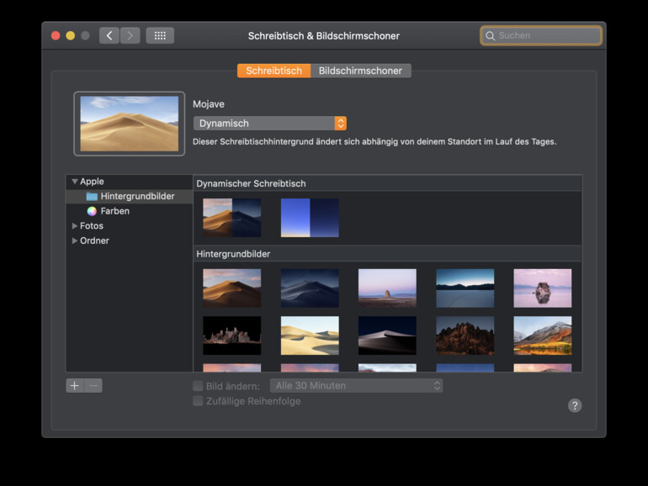Click the Mojave wallpaper name label

pyautogui.click(x=209, y=104)
